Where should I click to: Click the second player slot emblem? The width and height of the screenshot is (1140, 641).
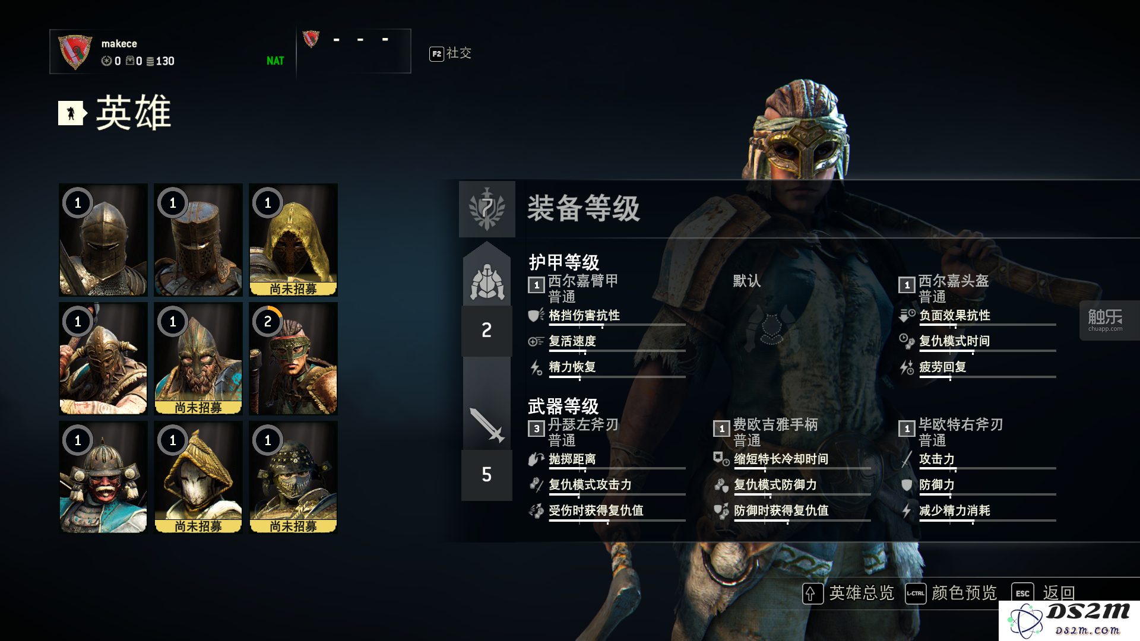tap(311, 39)
